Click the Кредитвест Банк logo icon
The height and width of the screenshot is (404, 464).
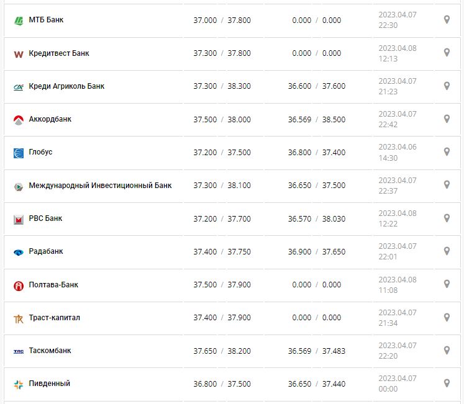(18, 54)
